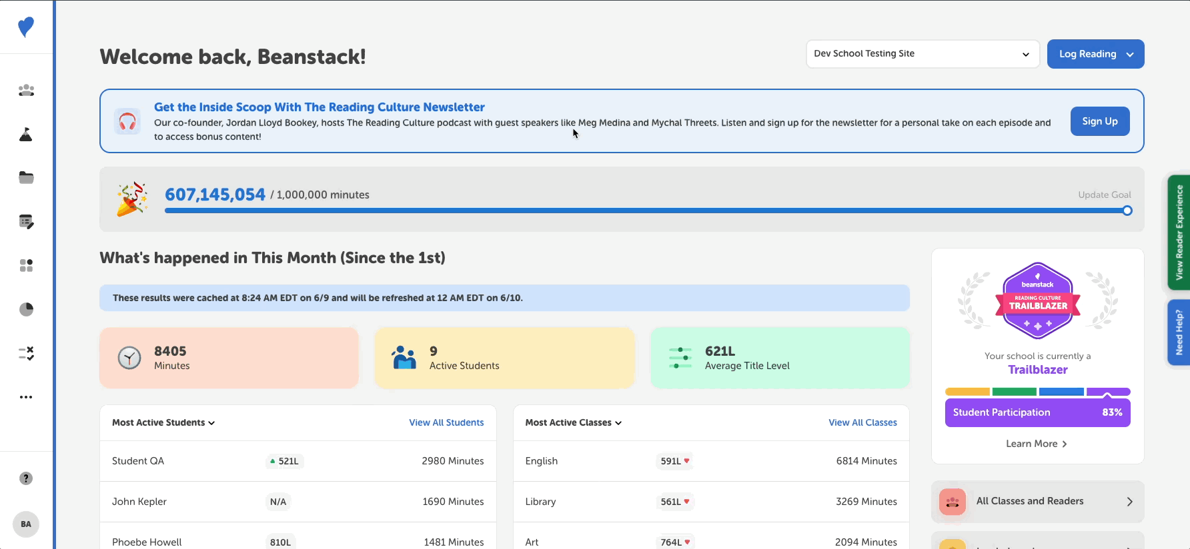
Task: Open the readers group sidebar icon
Action: [x=26, y=91]
